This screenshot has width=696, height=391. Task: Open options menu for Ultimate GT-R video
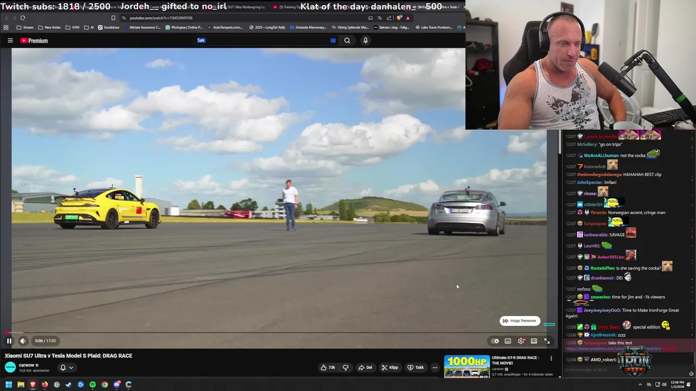(551, 358)
